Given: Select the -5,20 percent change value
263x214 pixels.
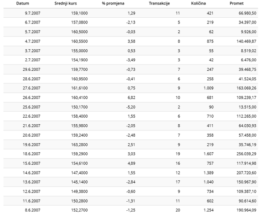Looking at the screenshot, I should [x=131, y=107].
